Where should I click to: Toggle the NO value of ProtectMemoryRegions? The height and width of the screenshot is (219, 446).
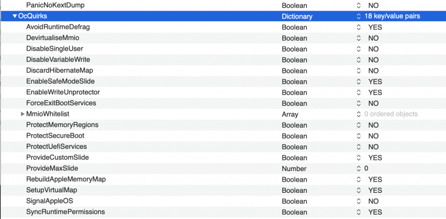(373, 125)
